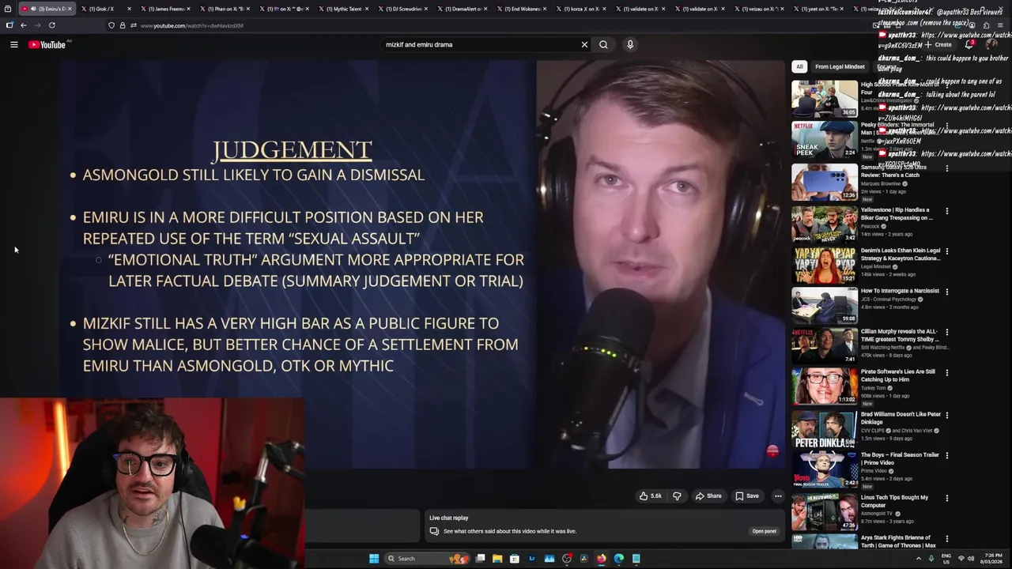1012x569 pixels.
Task: Open Firefox from the taskbar
Action: pyautogui.click(x=602, y=559)
